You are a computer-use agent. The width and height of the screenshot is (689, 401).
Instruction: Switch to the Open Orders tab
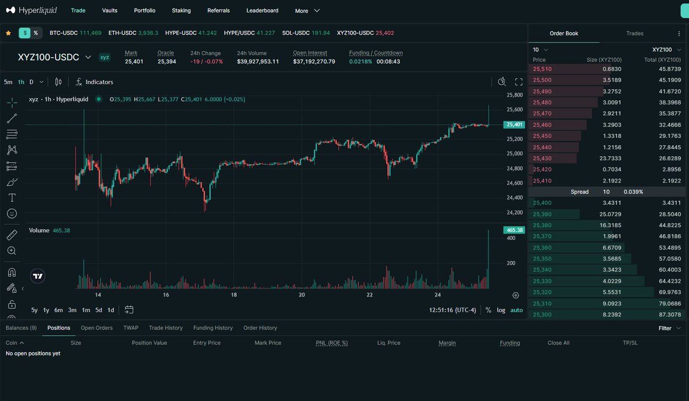(x=97, y=328)
